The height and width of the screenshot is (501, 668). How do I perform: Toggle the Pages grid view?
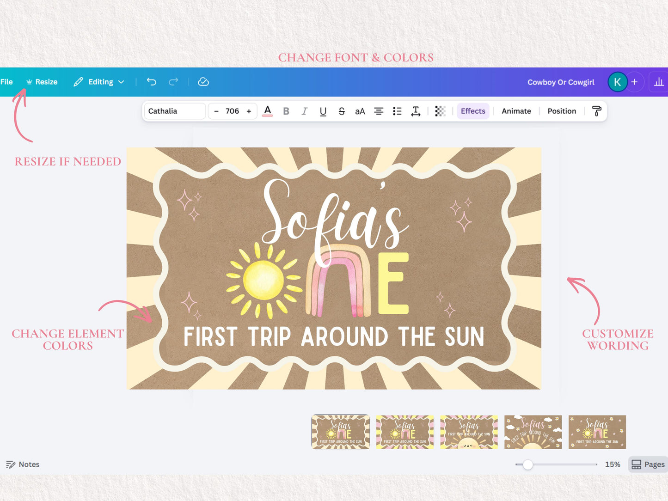(648, 464)
